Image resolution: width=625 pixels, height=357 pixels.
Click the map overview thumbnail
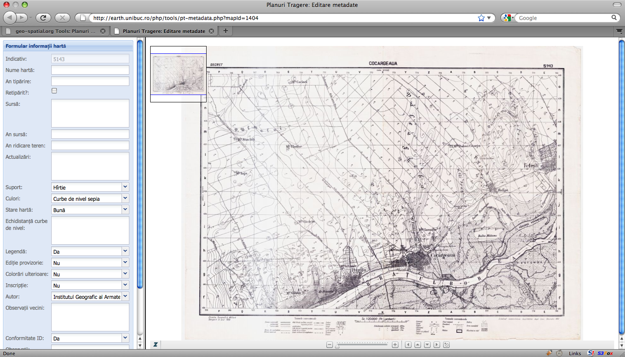(x=178, y=74)
